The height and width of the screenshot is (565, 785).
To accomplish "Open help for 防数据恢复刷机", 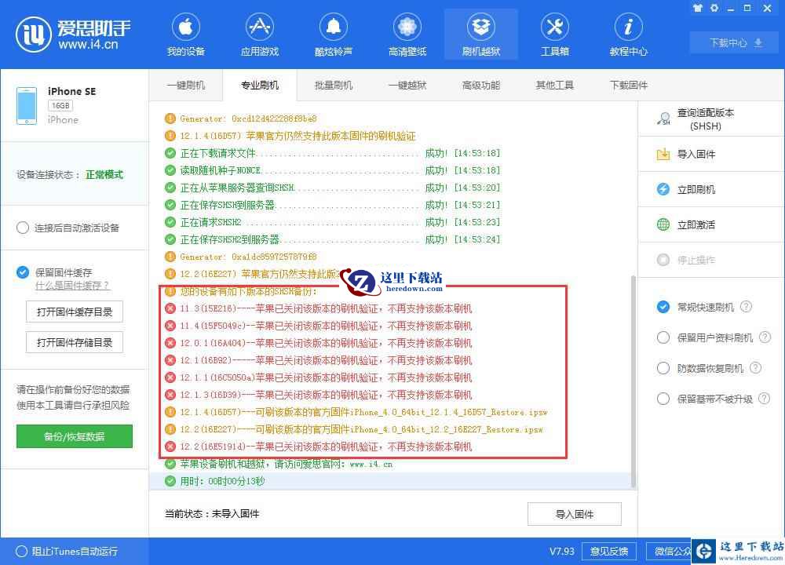I will click(x=755, y=368).
